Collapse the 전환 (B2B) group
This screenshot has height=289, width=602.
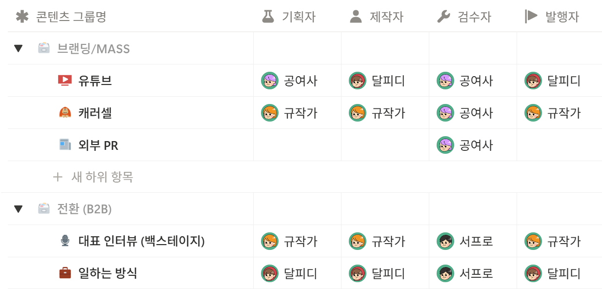click(18, 209)
